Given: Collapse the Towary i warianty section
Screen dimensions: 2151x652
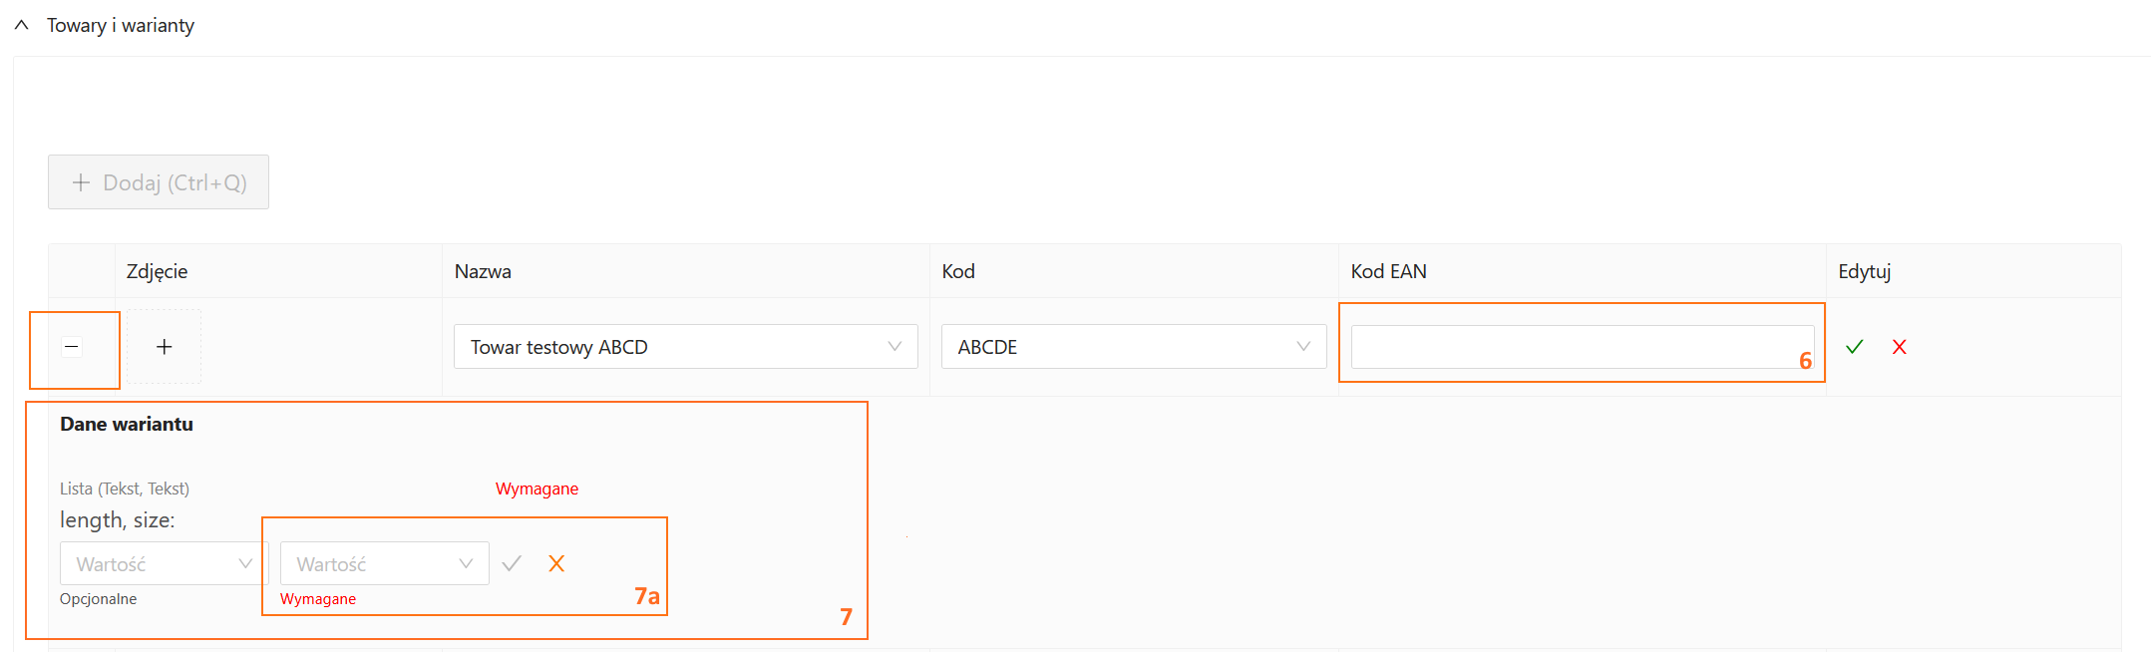Looking at the screenshot, I should (22, 25).
